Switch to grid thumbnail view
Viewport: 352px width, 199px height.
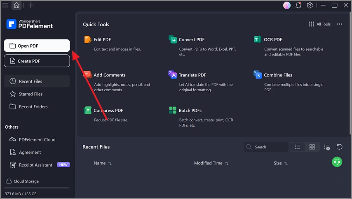coord(312,147)
